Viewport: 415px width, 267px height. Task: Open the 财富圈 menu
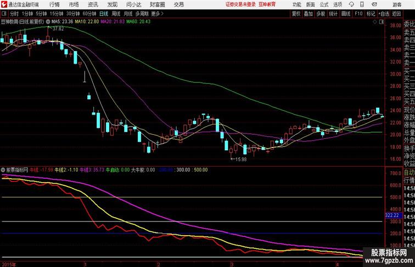tap(157, 4)
